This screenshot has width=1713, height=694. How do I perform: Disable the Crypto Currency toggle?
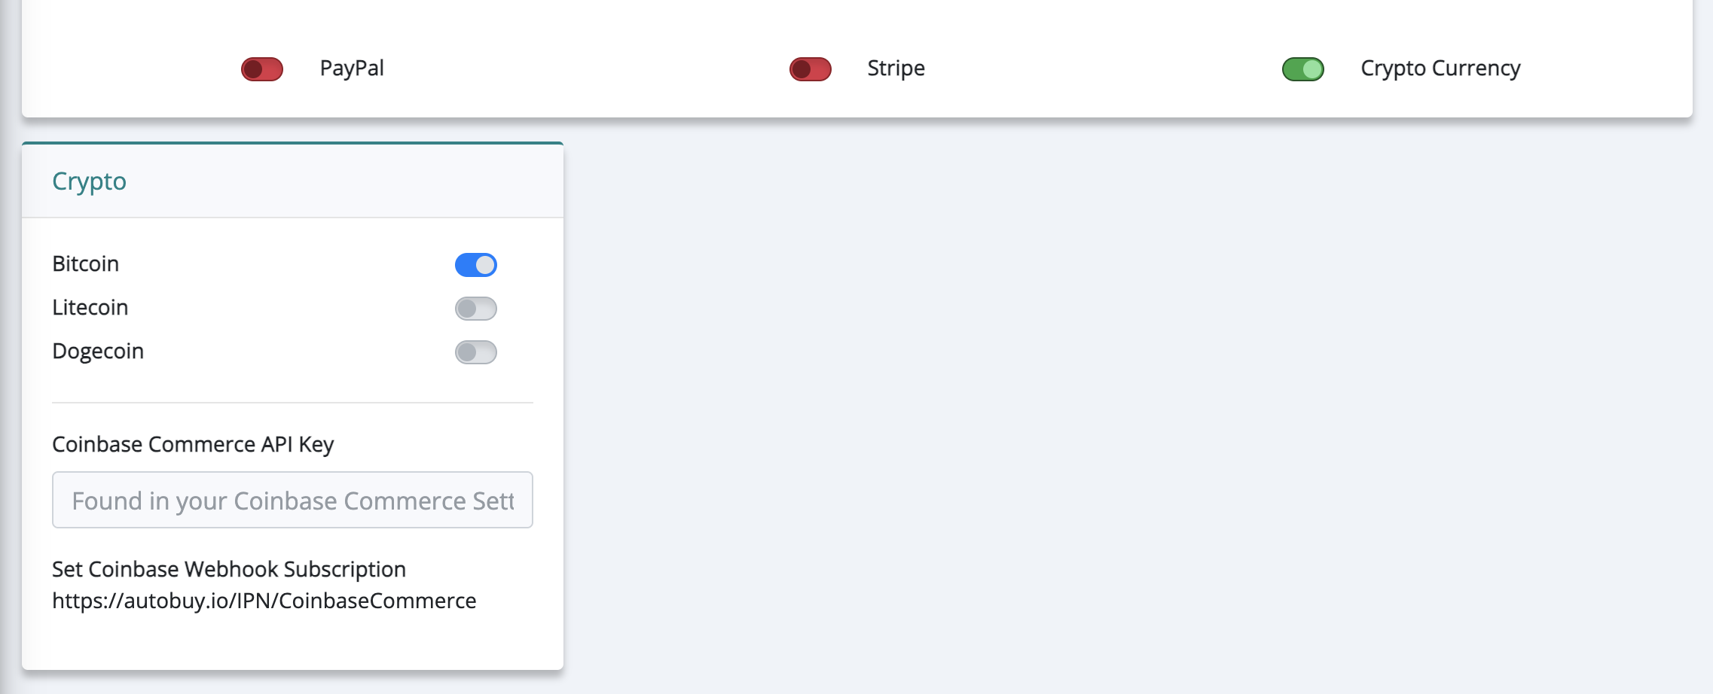point(1303,69)
